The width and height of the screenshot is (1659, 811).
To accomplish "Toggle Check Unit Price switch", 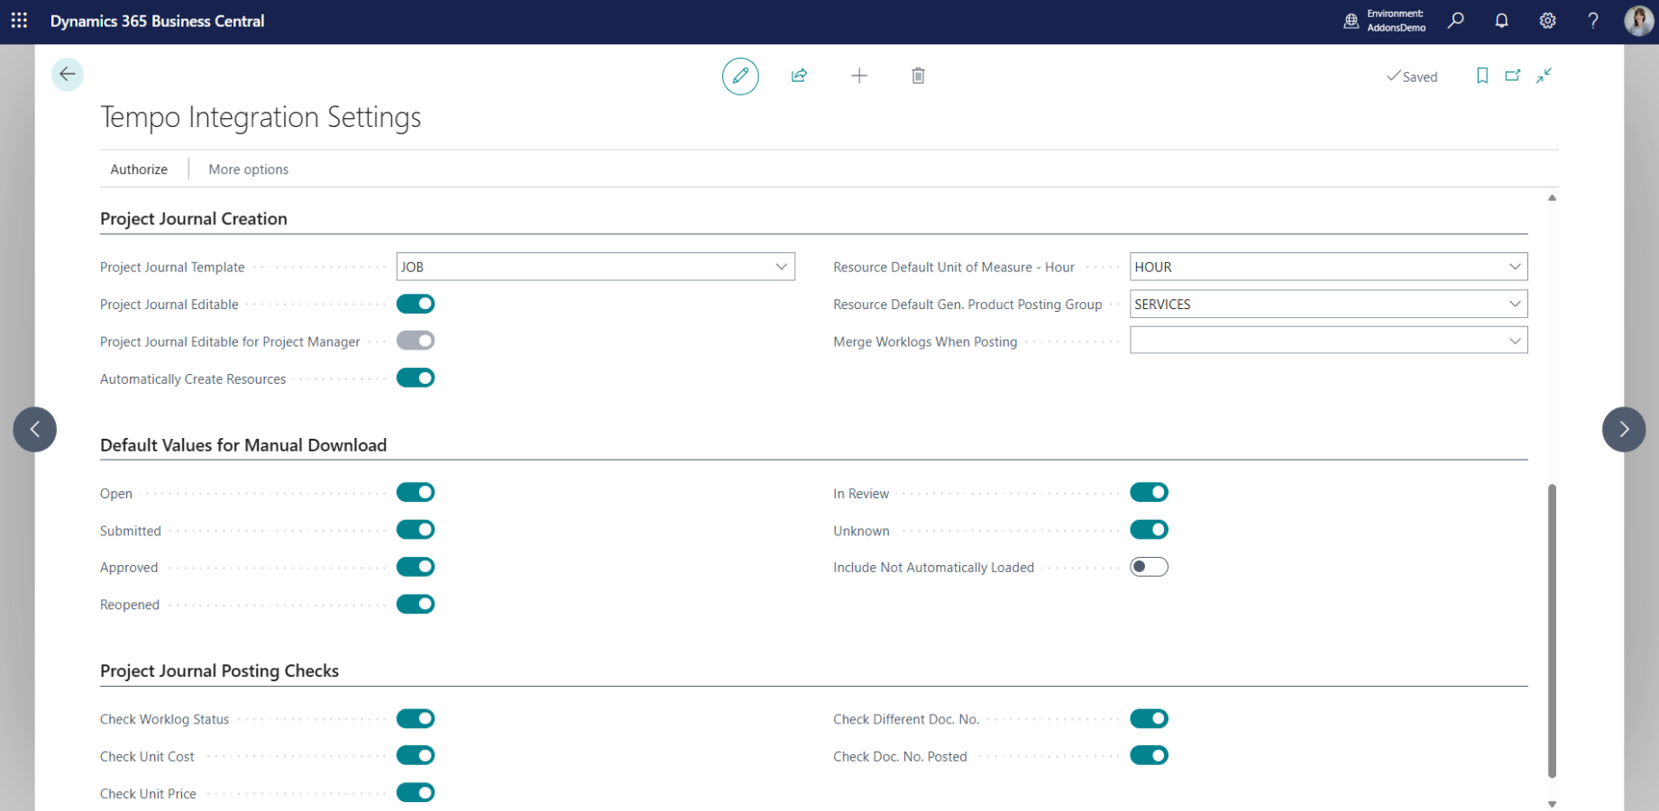I will [416, 793].
